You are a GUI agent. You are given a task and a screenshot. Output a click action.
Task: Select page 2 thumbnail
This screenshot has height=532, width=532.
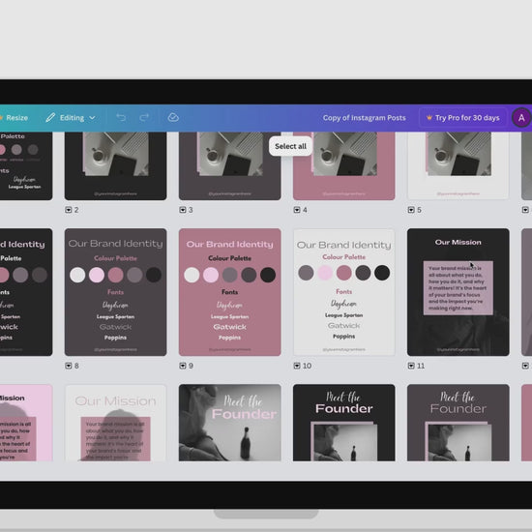coord(115,166)
